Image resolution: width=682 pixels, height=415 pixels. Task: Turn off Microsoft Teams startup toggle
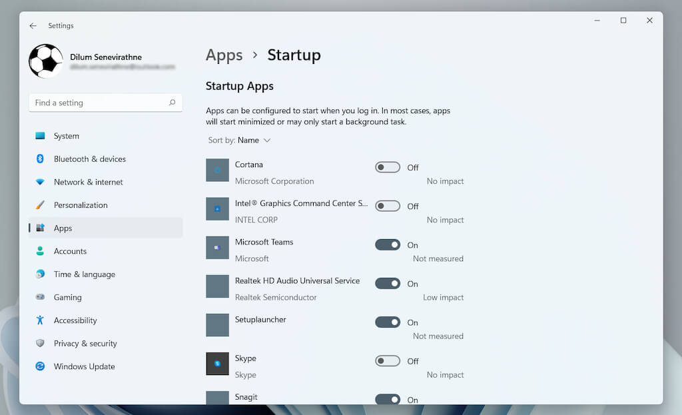click(388, 245)
